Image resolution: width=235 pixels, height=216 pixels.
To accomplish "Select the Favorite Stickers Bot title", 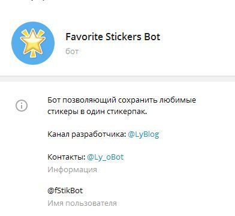I will (x=113, y=37).
